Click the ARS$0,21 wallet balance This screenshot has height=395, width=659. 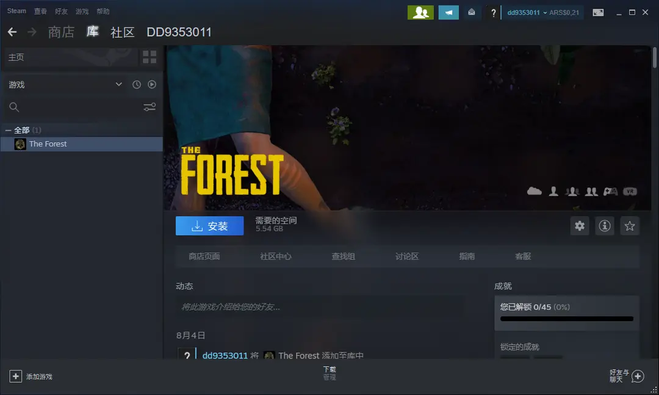coord(564,13)
